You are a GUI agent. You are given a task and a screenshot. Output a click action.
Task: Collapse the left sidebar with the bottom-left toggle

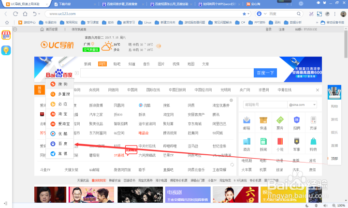pos(6,203)
